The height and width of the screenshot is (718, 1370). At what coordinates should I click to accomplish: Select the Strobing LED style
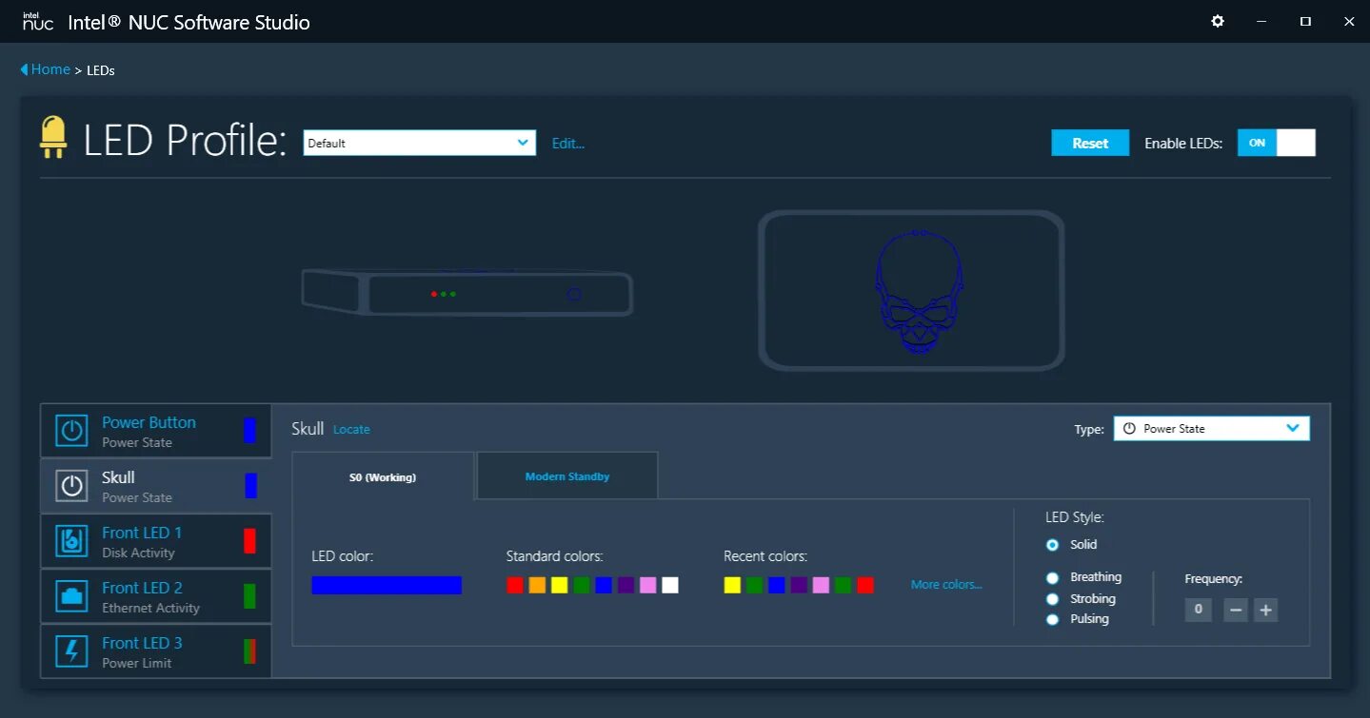(x=1052, y=599)
